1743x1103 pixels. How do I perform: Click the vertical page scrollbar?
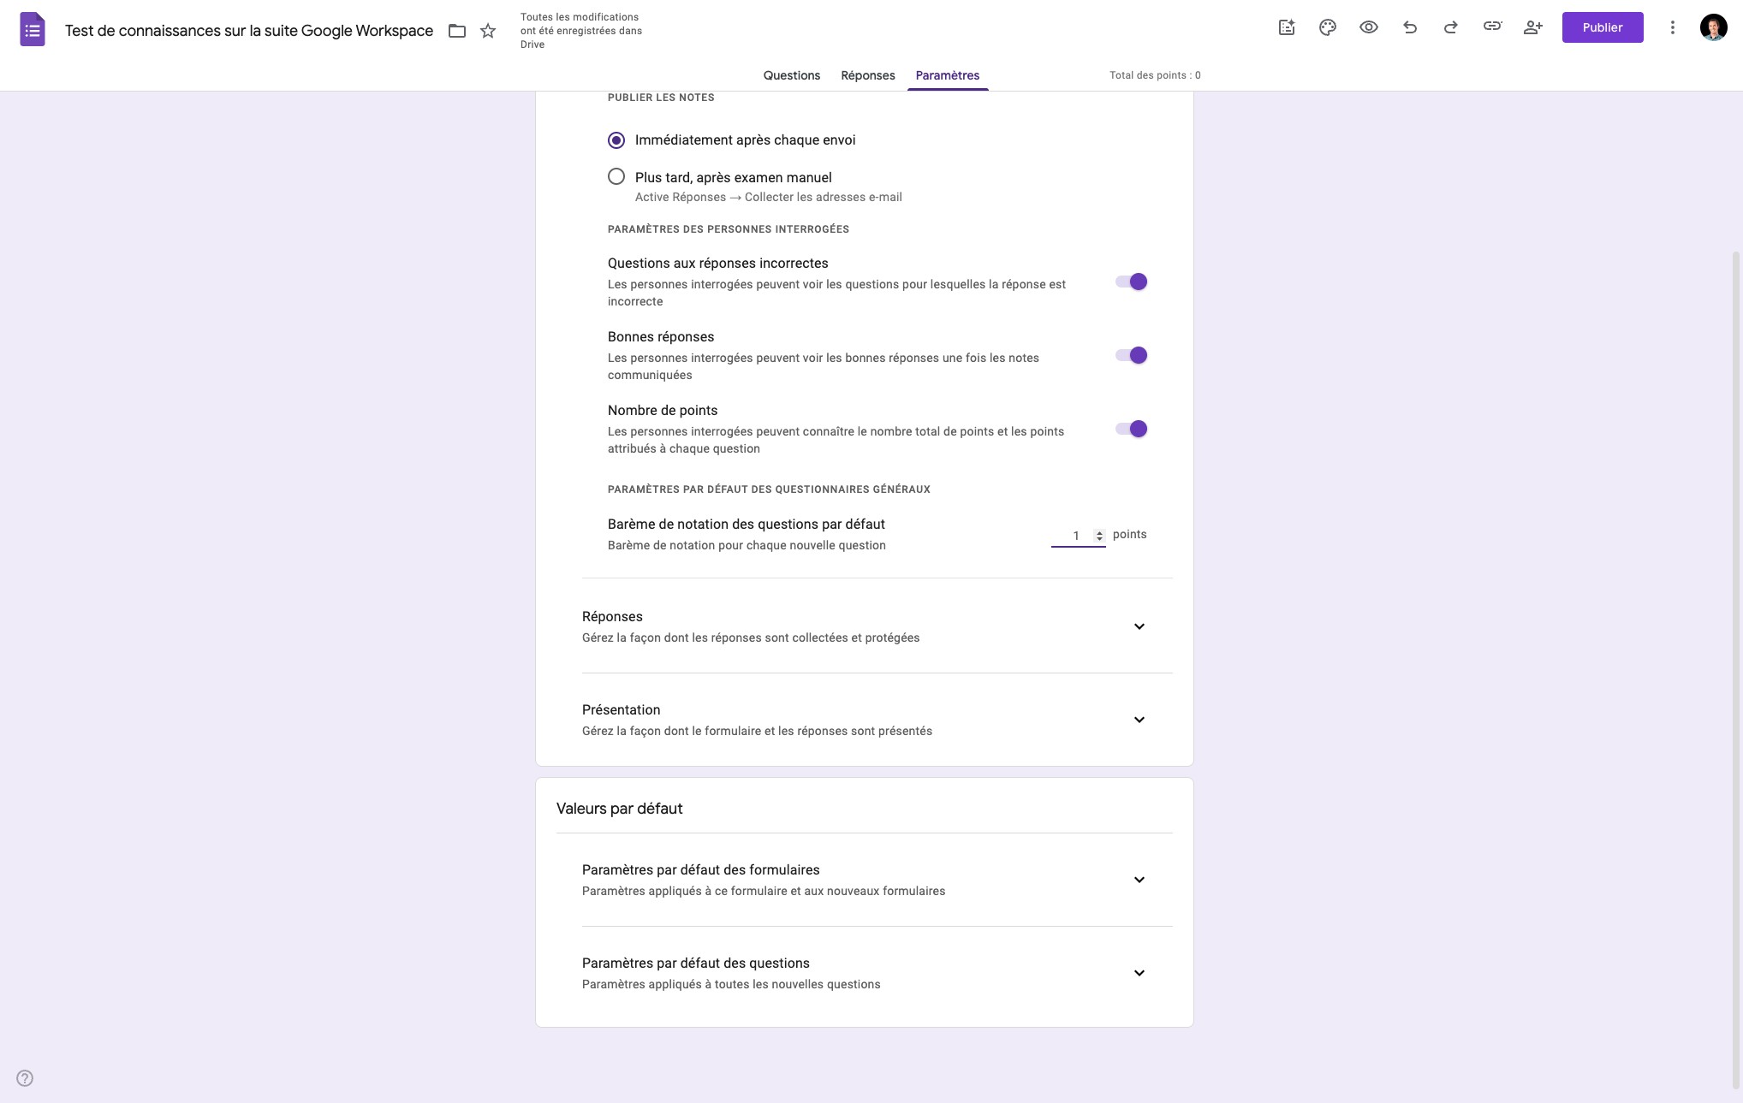1736,669
